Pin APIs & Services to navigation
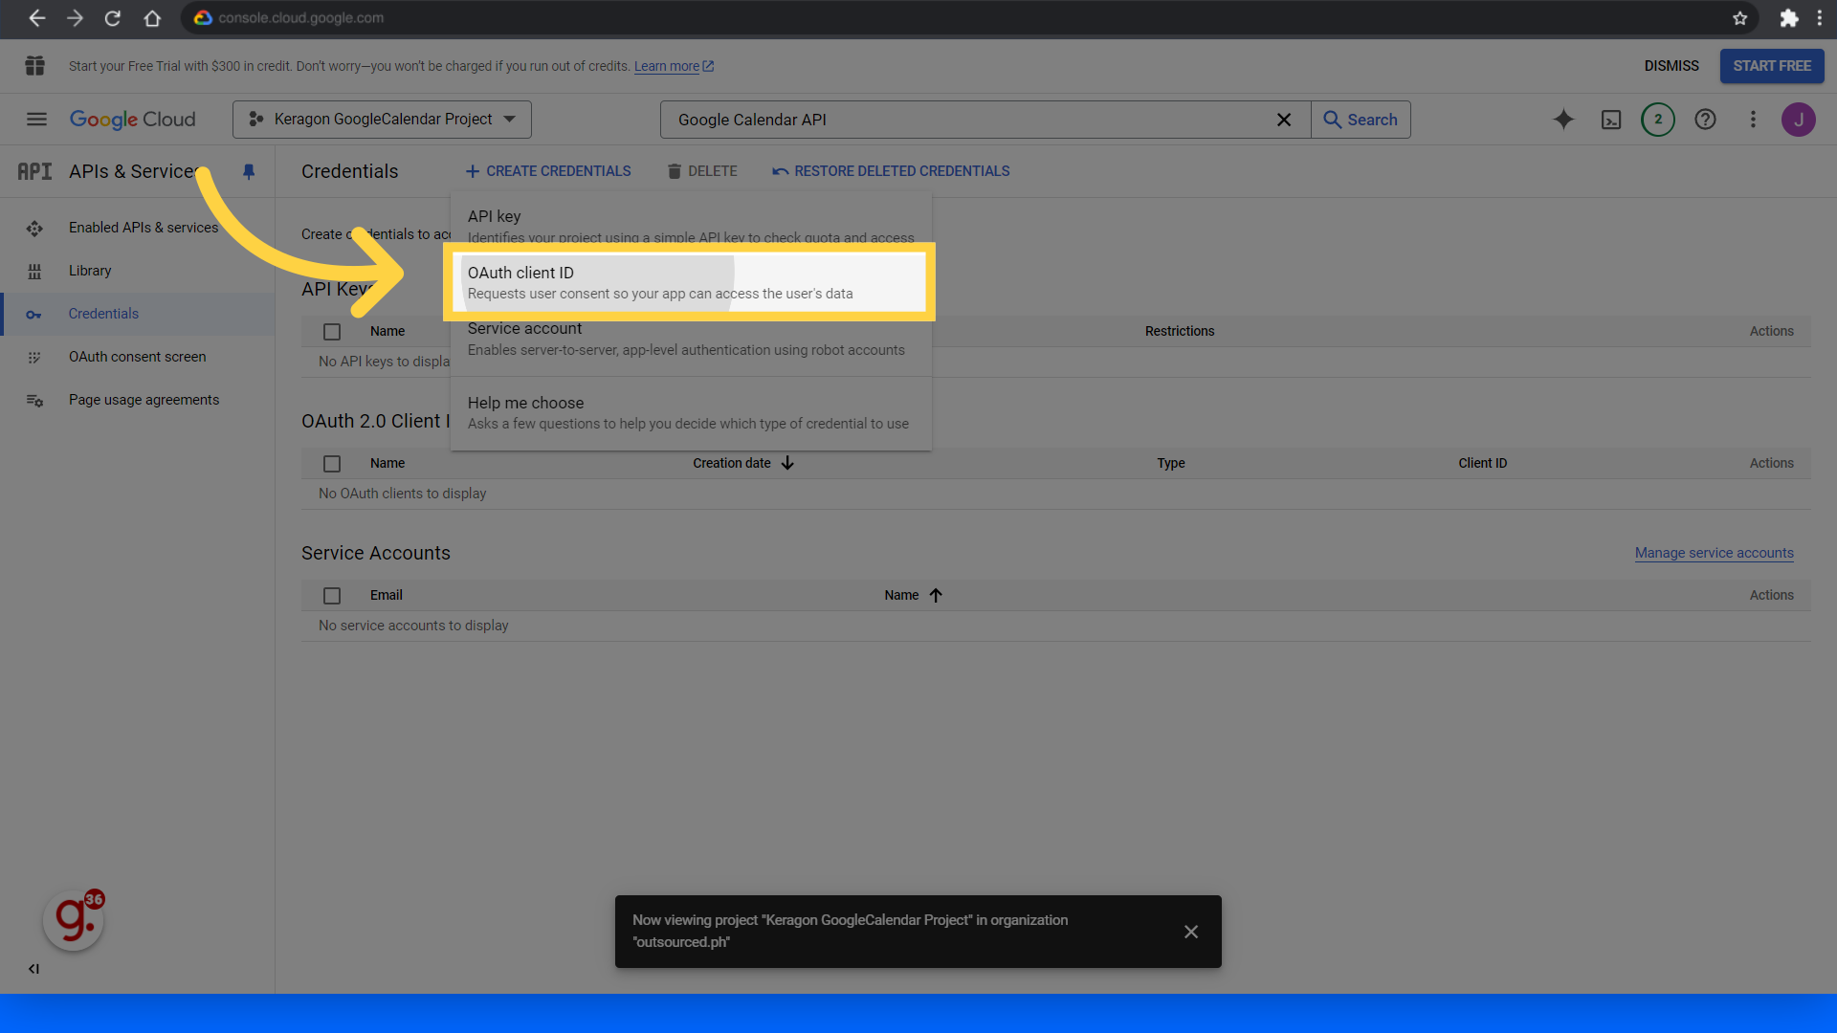 coord(249,171)
